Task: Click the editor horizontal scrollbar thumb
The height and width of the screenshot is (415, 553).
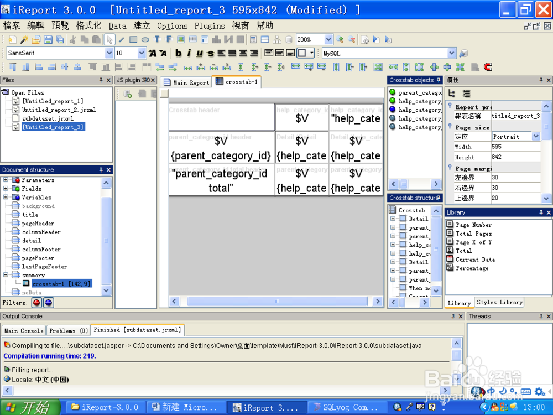Action: tap(277, 302)
